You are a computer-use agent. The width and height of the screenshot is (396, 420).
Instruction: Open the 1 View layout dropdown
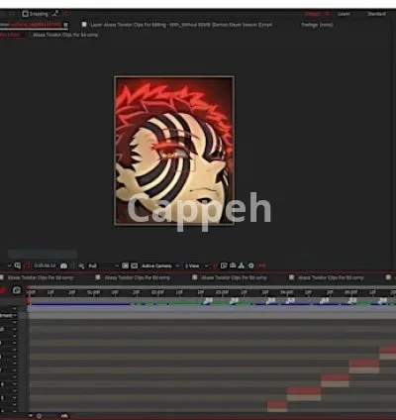pyautogui.click(x=196, y=265)
